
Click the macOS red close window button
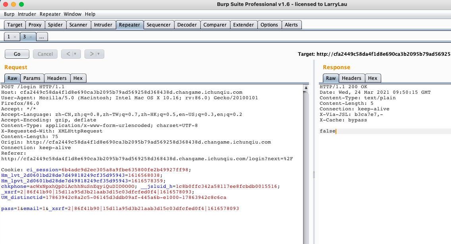coord(5,4)
